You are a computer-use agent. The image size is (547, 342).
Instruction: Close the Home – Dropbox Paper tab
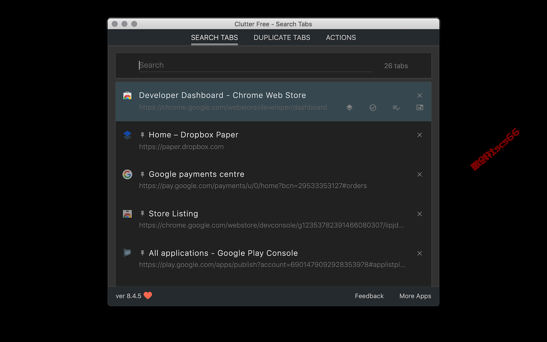pyautogui.click(x=420, y=135)
